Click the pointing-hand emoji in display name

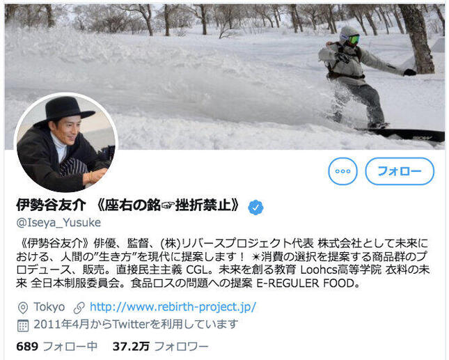(x=168, y=205)
